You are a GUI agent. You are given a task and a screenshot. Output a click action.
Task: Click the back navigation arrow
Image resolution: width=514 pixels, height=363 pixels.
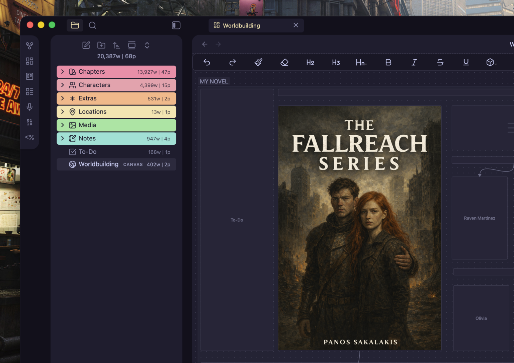pyautogui.click(x=204, y=44)
